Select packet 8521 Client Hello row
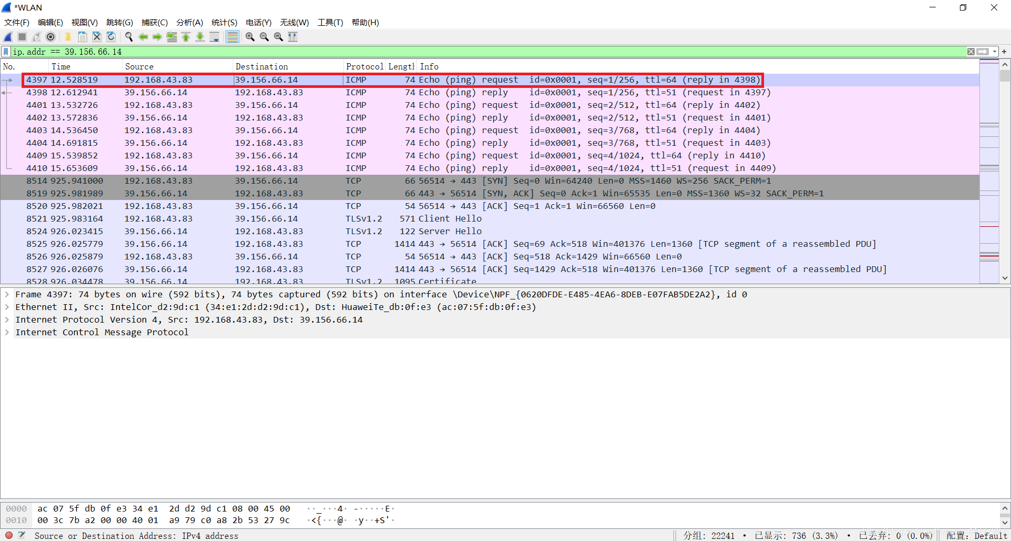Screen dimensions: 1011x541 pos(490,219)
